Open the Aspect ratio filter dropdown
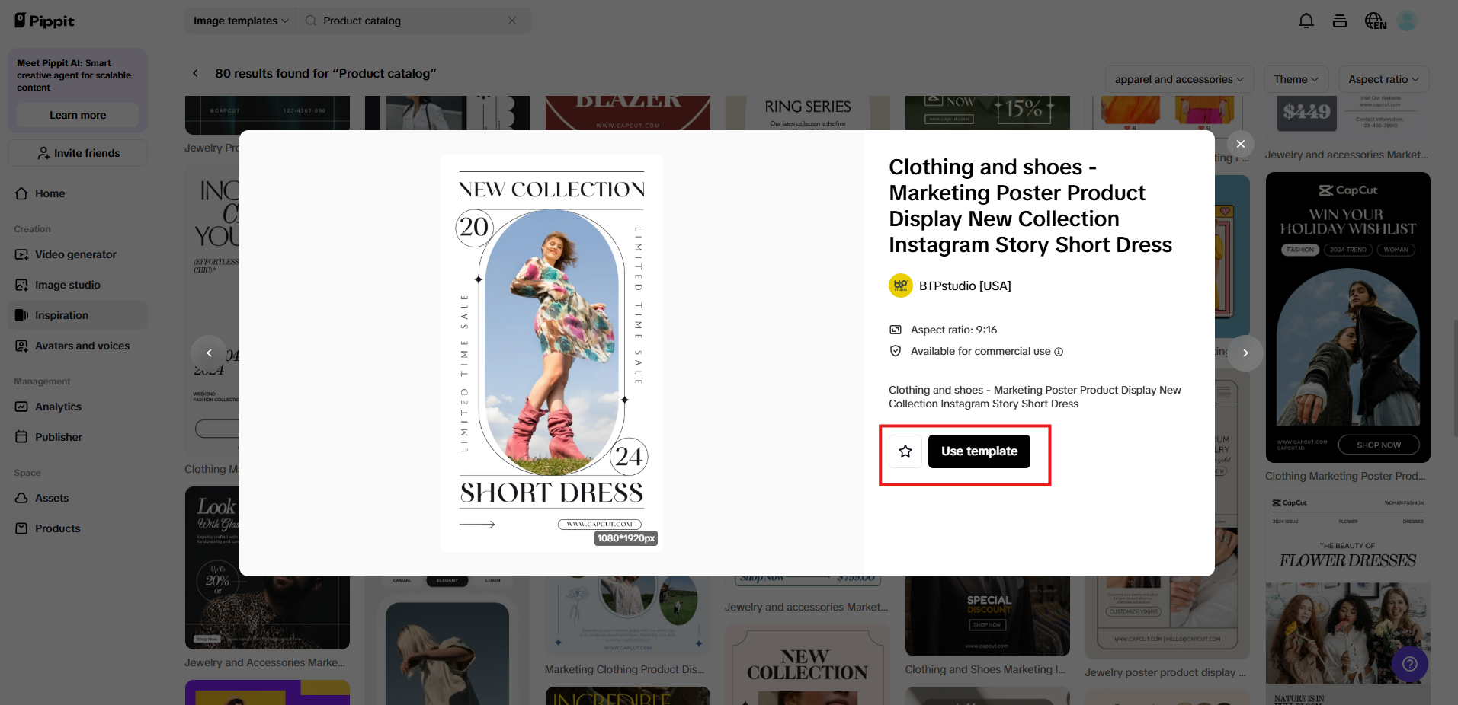1458x705 pixels. point(1383,79)
